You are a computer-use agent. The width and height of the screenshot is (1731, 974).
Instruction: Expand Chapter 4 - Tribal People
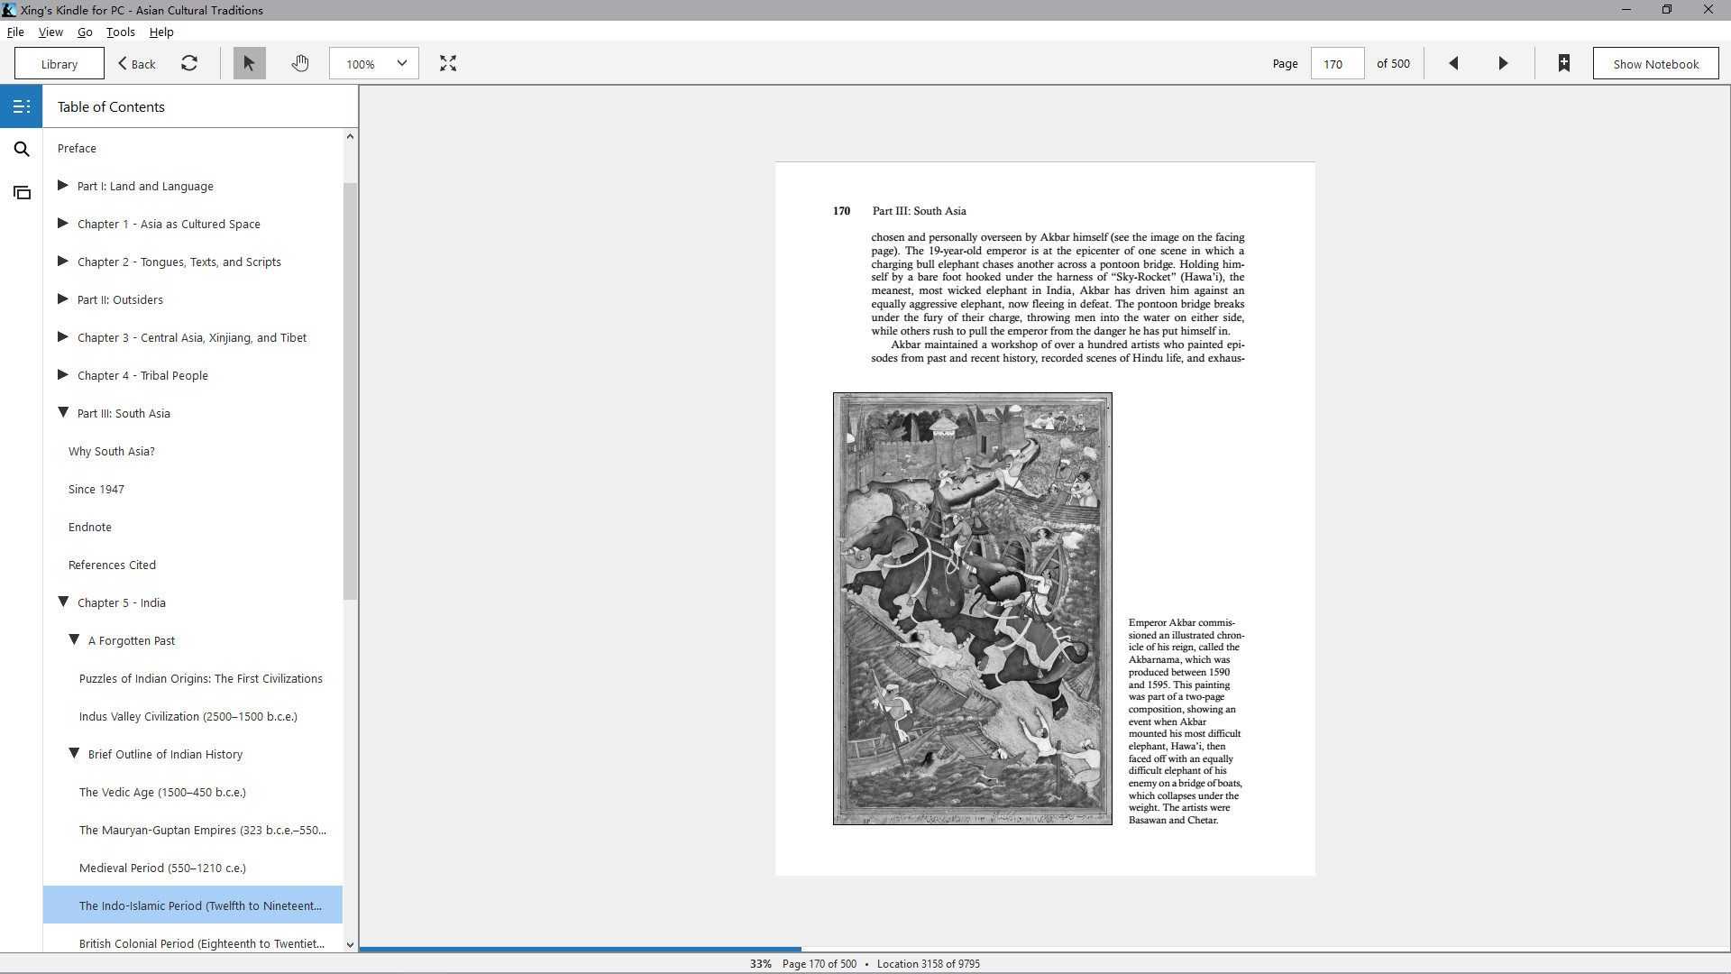(x=63, y=375)
